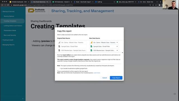The image size is (179, 101).
Task: Bookmark this page with star icon
Action: coord(156,5)
